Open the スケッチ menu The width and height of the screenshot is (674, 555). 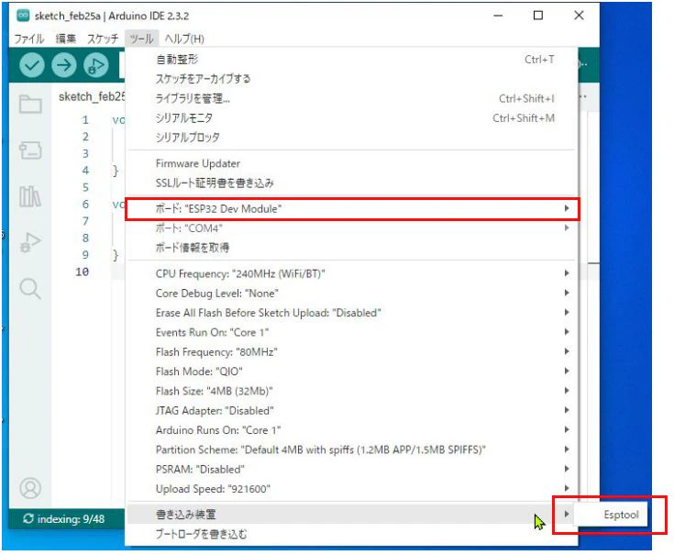pyautogui.click(x=103, y=39)
